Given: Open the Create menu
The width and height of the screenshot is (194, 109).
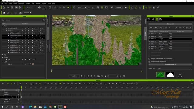Looking at the screenshot, I should pyautogui.click(x=10, y=4).
